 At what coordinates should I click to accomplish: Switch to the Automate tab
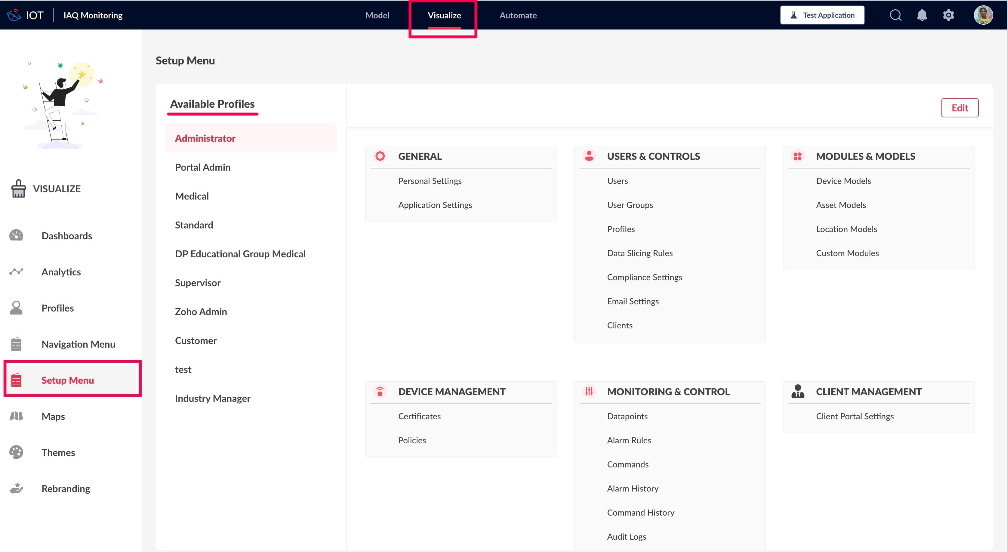point(518,15)
